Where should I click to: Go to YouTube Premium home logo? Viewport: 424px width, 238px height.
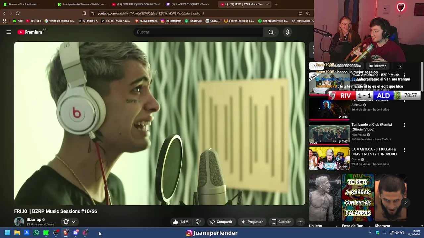pyautogui.click(x=30, y=32)
